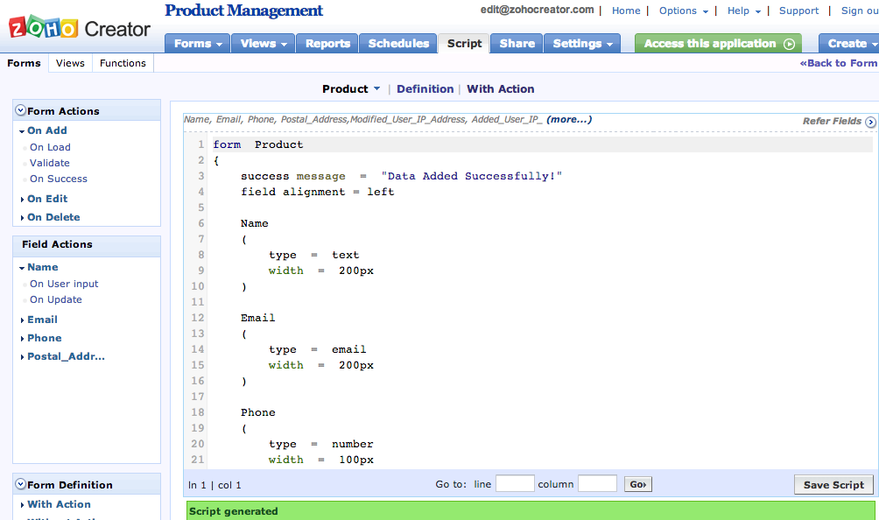Image resolution: width=879 pixels, height=520 pixels.
Task: Click the Back to Form link
Action: [838, 63]
